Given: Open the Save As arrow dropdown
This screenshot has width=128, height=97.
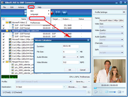Looking at the screenshot, I should [x=89, y=82].
